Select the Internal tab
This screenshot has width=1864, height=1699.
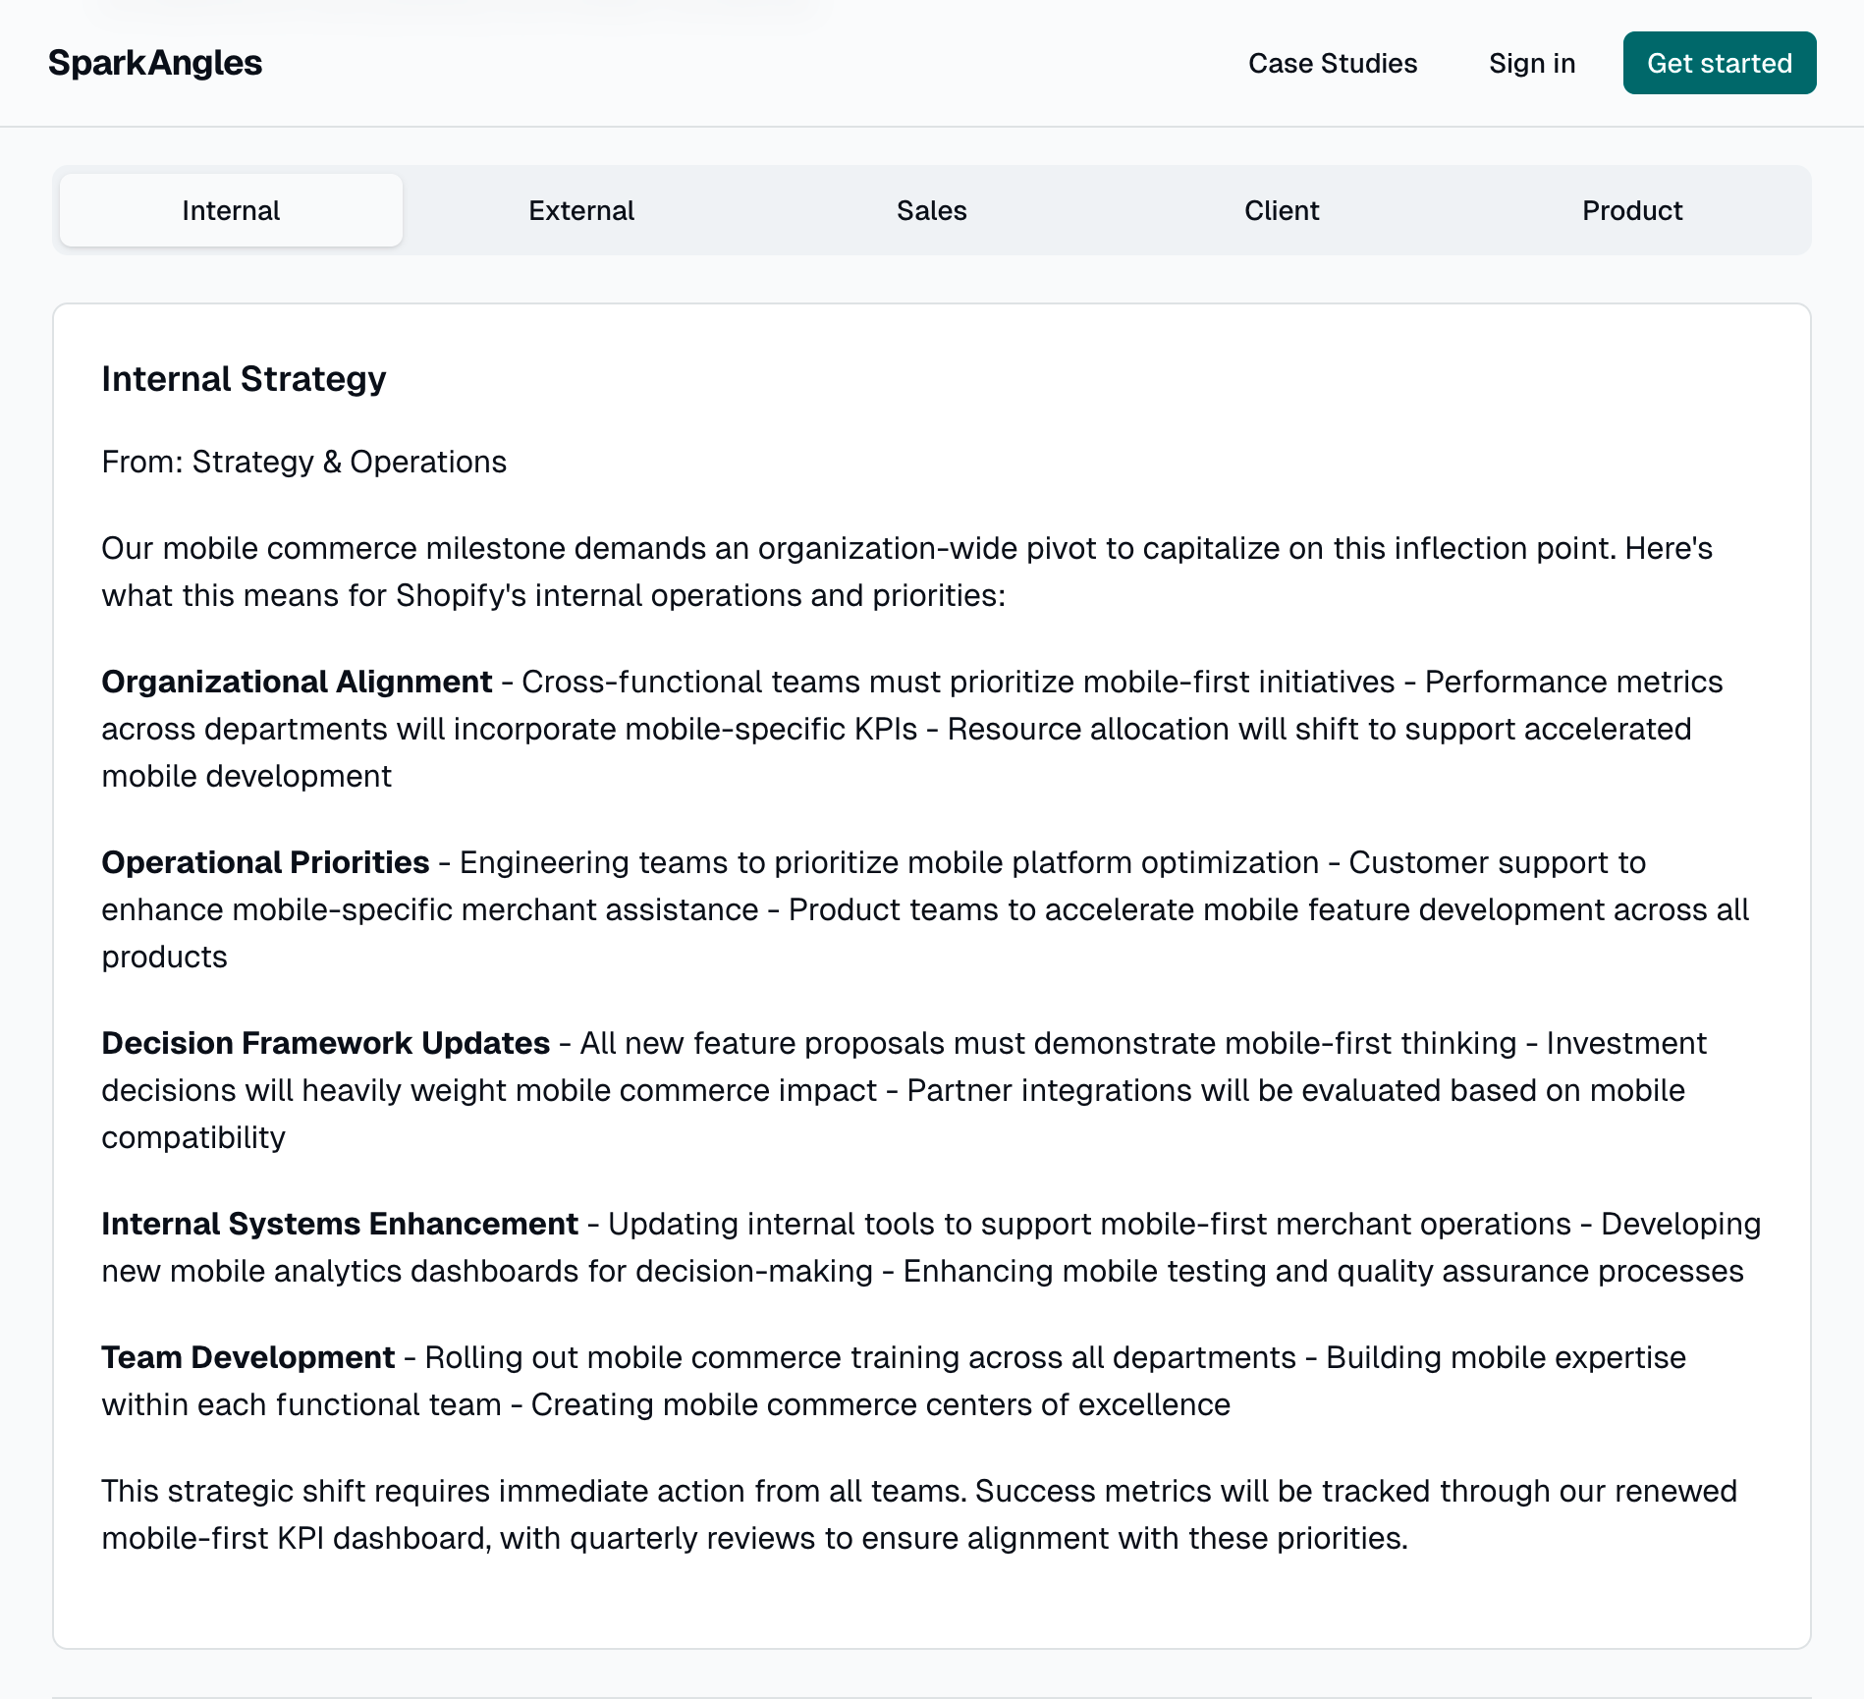click(230, 209)
